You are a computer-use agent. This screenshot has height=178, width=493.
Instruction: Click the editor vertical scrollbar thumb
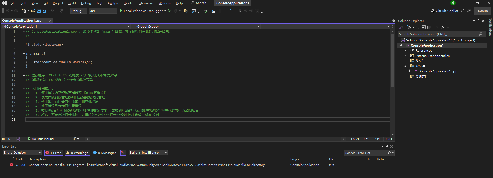[393, 60]
